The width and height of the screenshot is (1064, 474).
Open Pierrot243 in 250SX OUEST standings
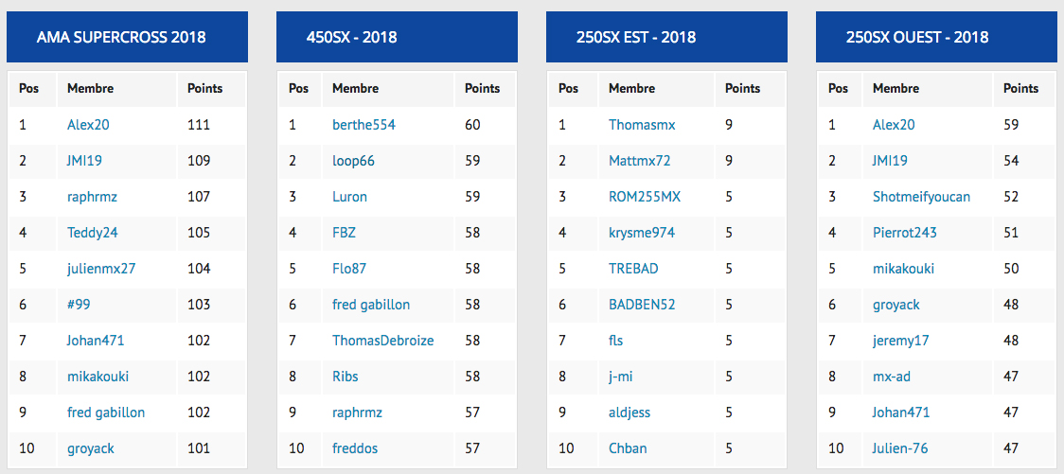(x=905, y=233)
